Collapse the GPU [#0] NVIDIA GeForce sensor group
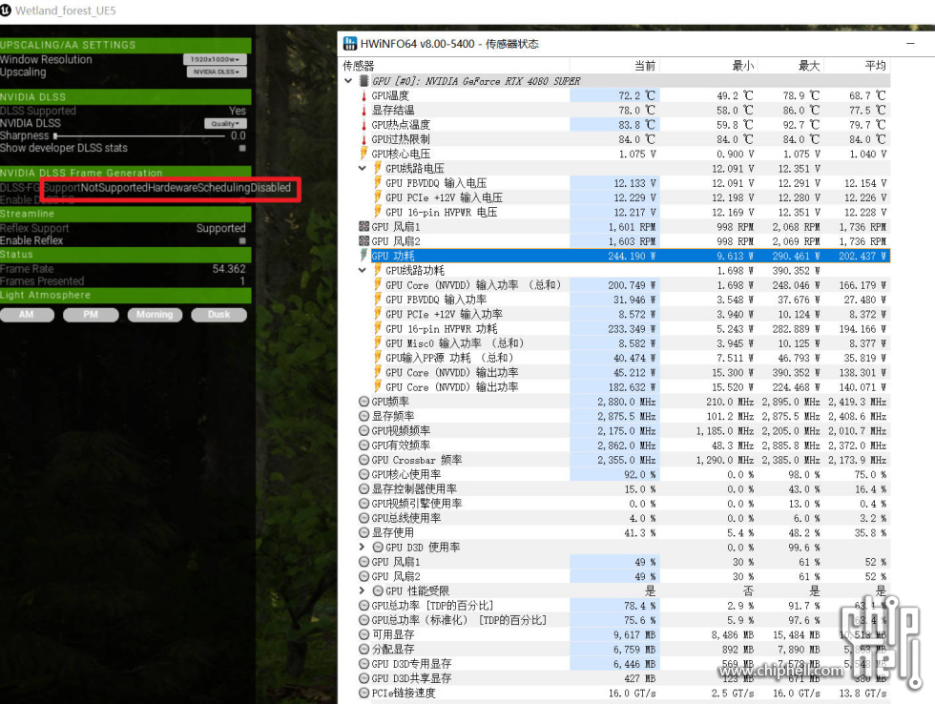The image size is (935, 704). point(348,80)
